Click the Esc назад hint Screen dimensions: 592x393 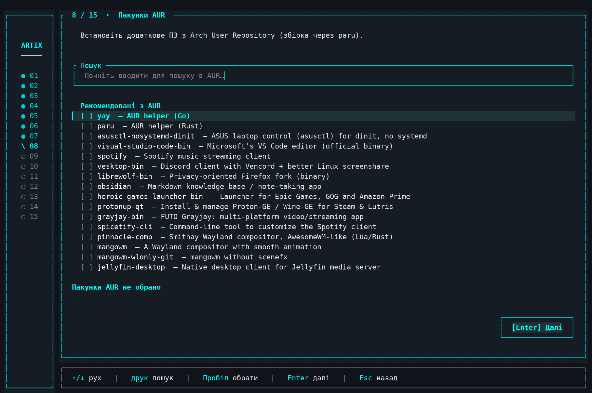point(378,378)
